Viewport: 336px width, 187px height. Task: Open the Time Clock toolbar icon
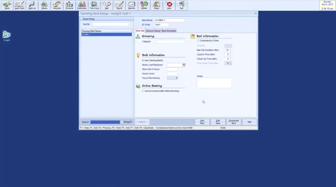pyautogui.click(x=94, y=5)
